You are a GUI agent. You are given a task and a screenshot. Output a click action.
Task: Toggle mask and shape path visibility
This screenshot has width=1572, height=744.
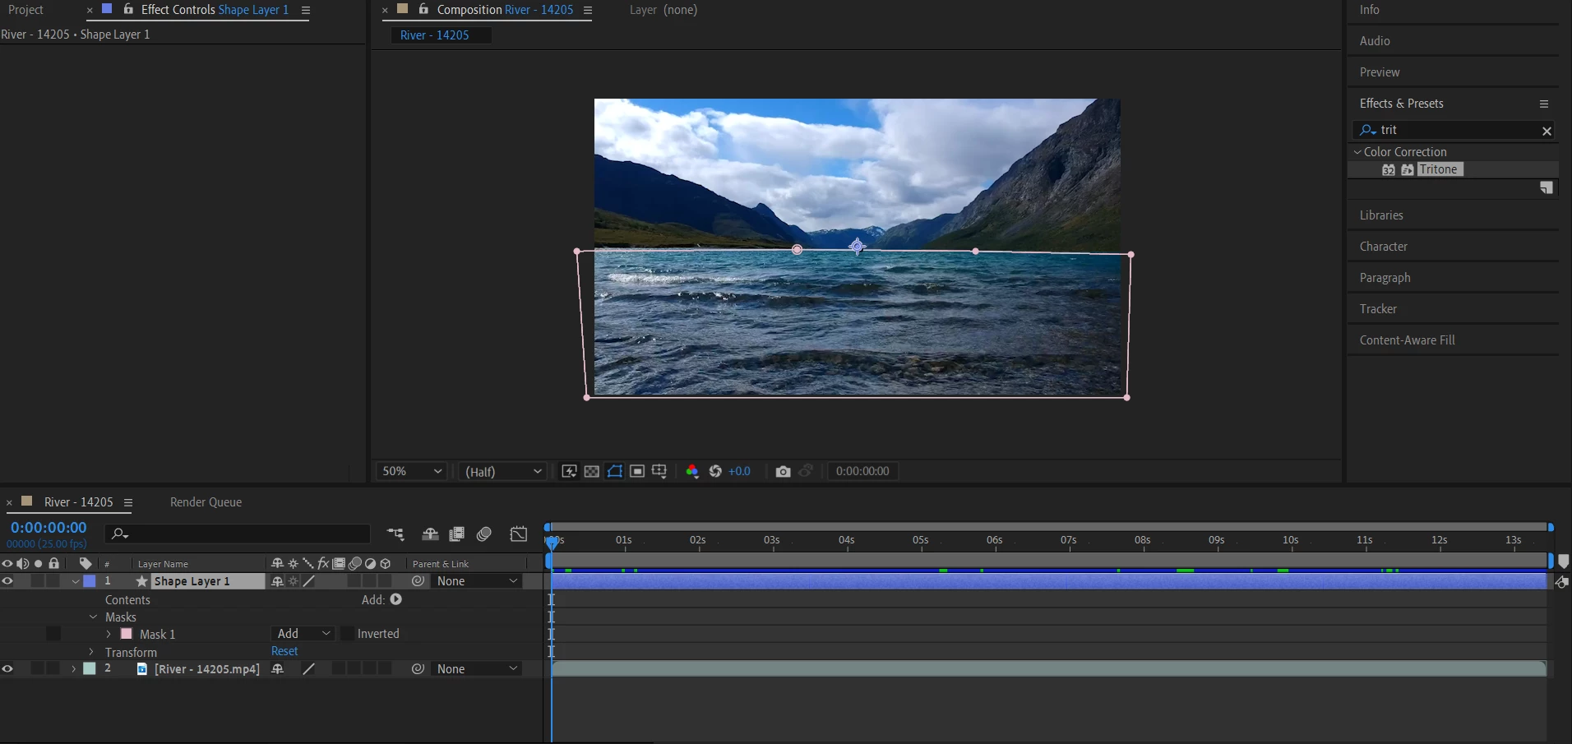click(x=615, y=471)
